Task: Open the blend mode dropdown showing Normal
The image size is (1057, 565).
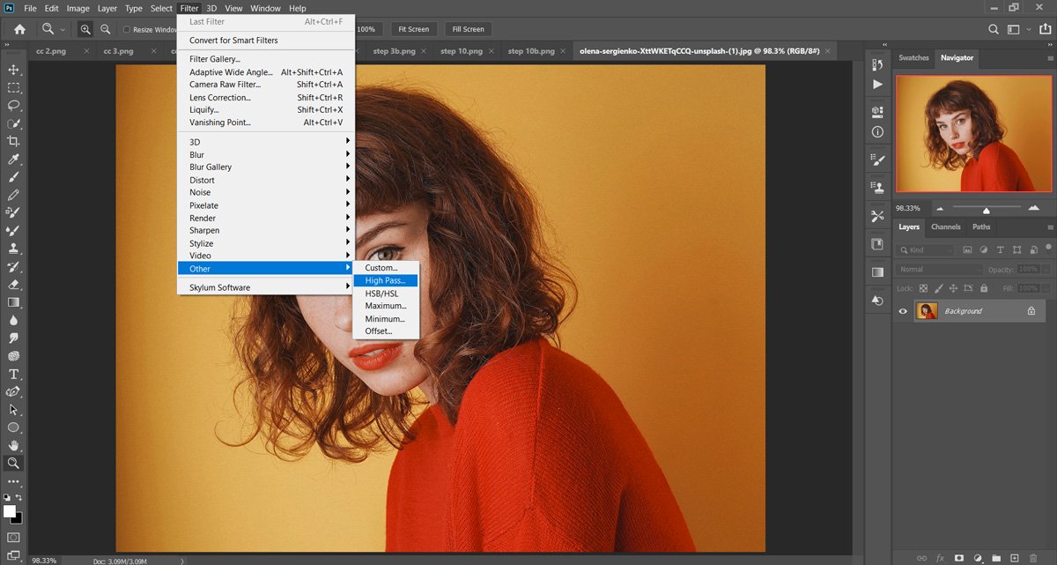Action: (x=938, y=270)
